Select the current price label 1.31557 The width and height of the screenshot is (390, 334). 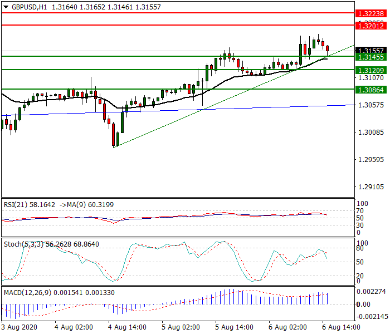(371, 50)
